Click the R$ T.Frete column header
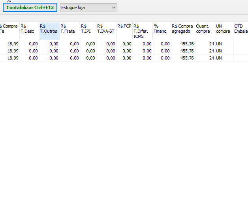The image size is (248, 205). (x=70, y=31)
